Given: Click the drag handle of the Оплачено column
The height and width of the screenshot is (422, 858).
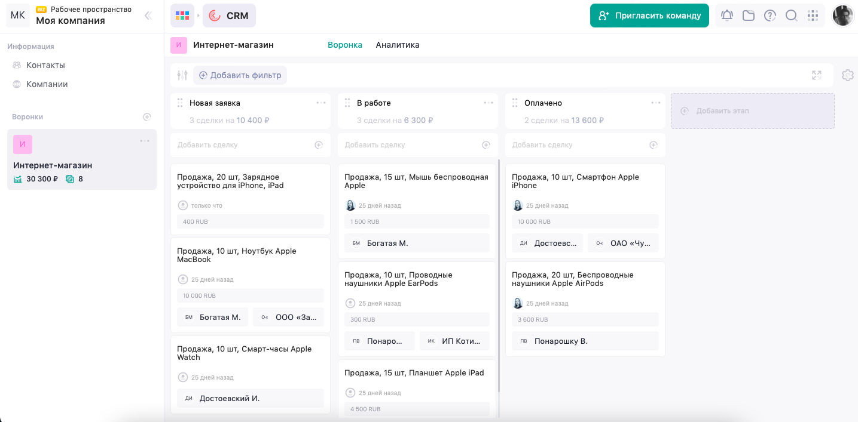Looking at the screenshot, I should pyautogui.click(x=515, y=103).
